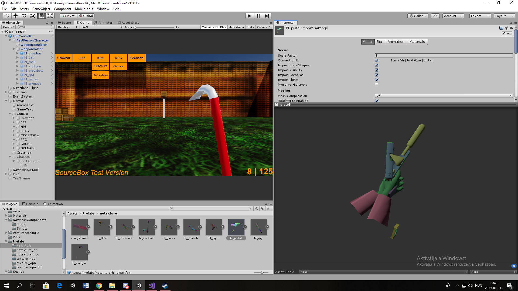Select the Rotate tool
The width and height of the screenshot is (518, 291).
24,16
